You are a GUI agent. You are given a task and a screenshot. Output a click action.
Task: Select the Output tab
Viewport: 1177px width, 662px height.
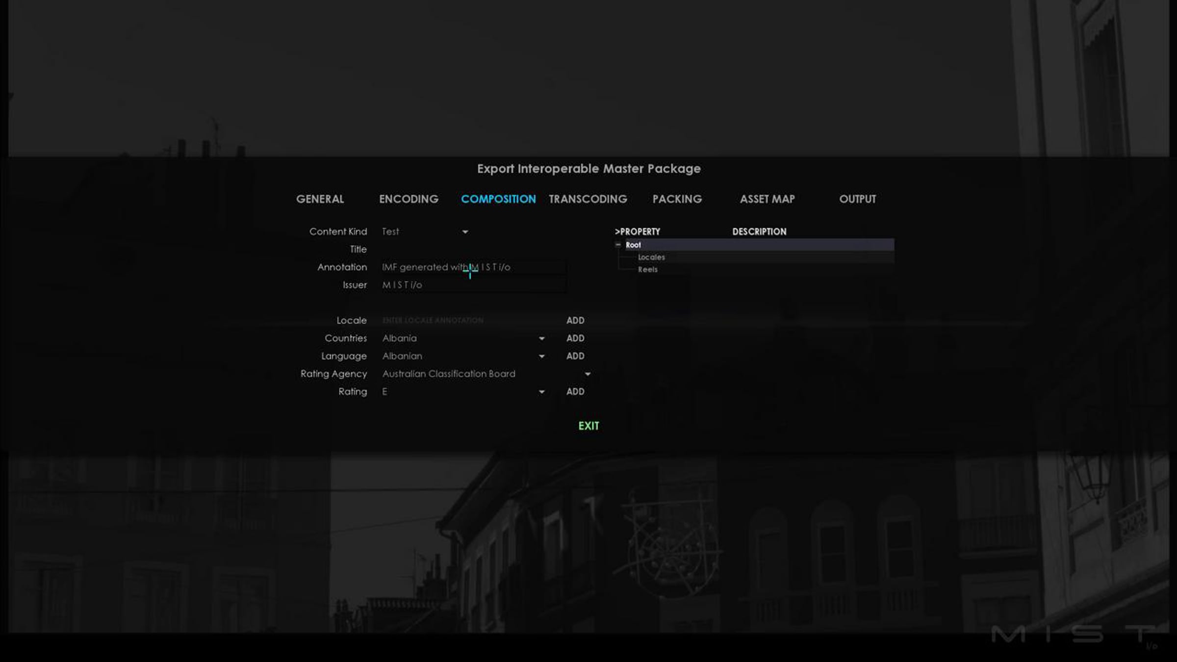pos(857,199)
